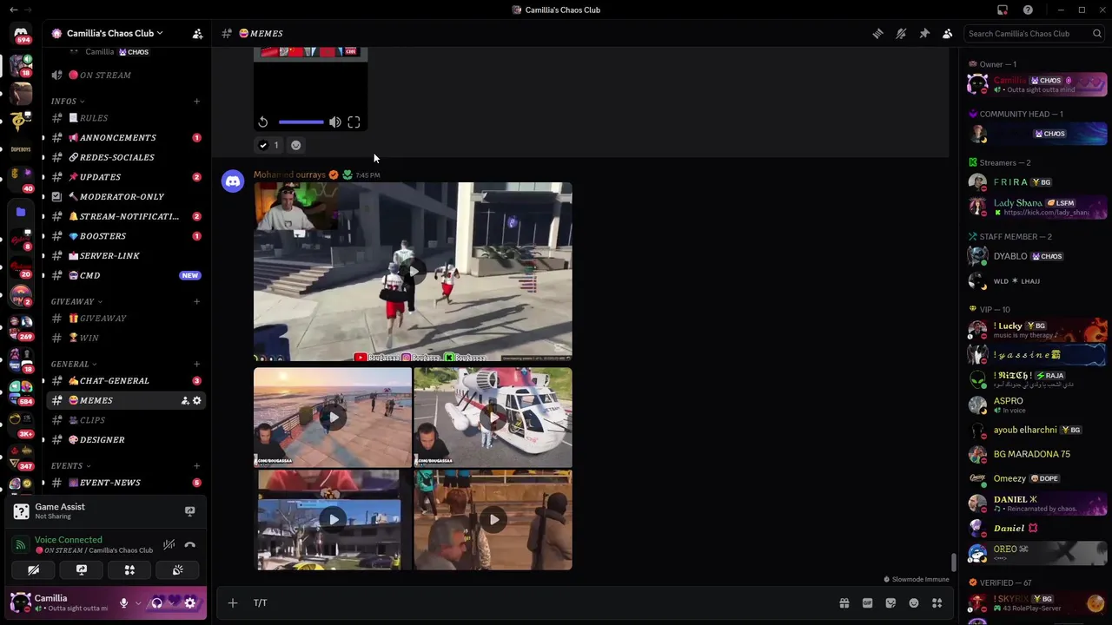Toggle the checkmark reaction with count 1
The width and height of the screenshot is (1112, 625).
(269, 145)
